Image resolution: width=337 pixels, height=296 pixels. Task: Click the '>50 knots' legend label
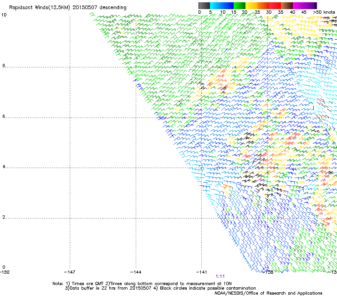point(324,12)
